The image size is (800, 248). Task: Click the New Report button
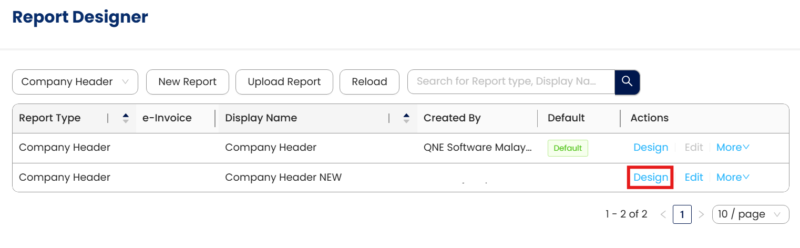point(187,82)
